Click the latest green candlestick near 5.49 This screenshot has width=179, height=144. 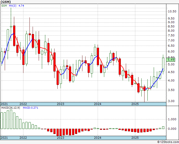[x=163, y=64]
